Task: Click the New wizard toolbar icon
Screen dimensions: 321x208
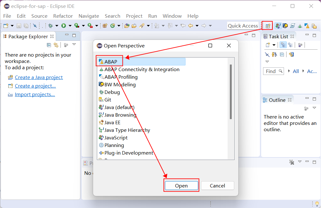Action: click(6, 26)
